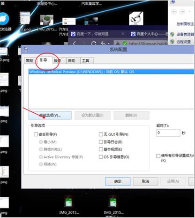Open 设备管理器 shield link in control panel

coord(182,34)
